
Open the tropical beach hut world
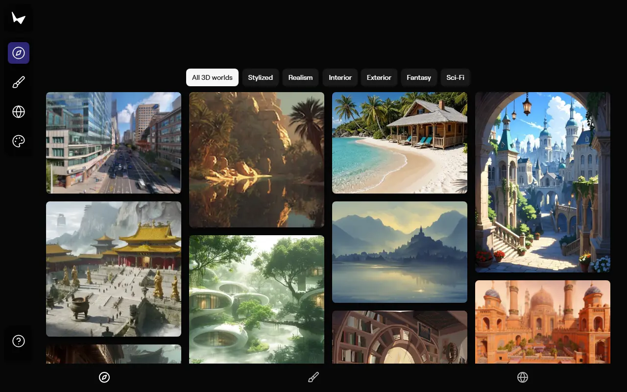click(399, 143)
